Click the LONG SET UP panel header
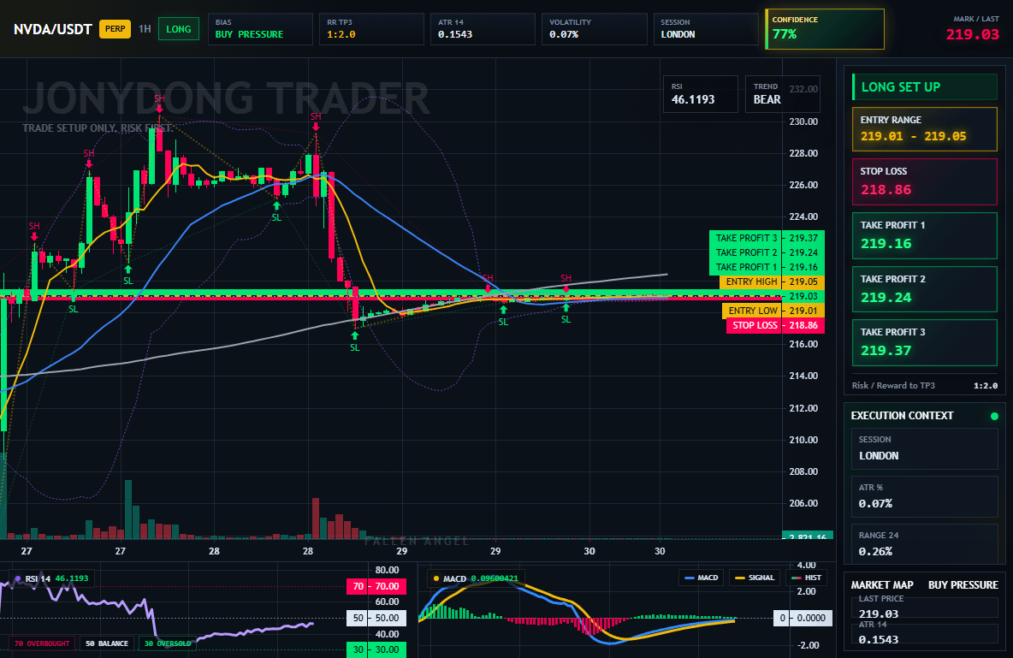Screen dimensions: 1013x658 coord(925,86)
